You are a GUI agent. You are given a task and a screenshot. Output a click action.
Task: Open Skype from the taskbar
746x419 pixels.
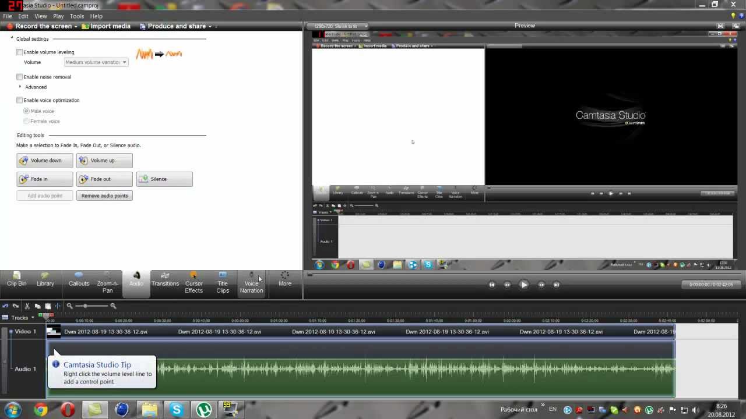[177, 410]
